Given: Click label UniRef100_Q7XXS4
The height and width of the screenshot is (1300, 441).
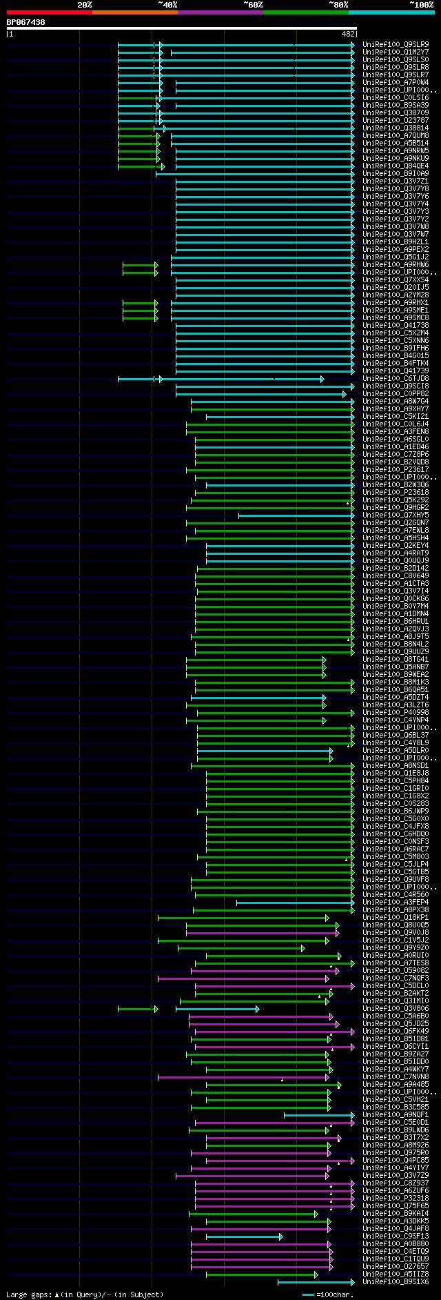Looking at the screenshot, I should point(396,279).
